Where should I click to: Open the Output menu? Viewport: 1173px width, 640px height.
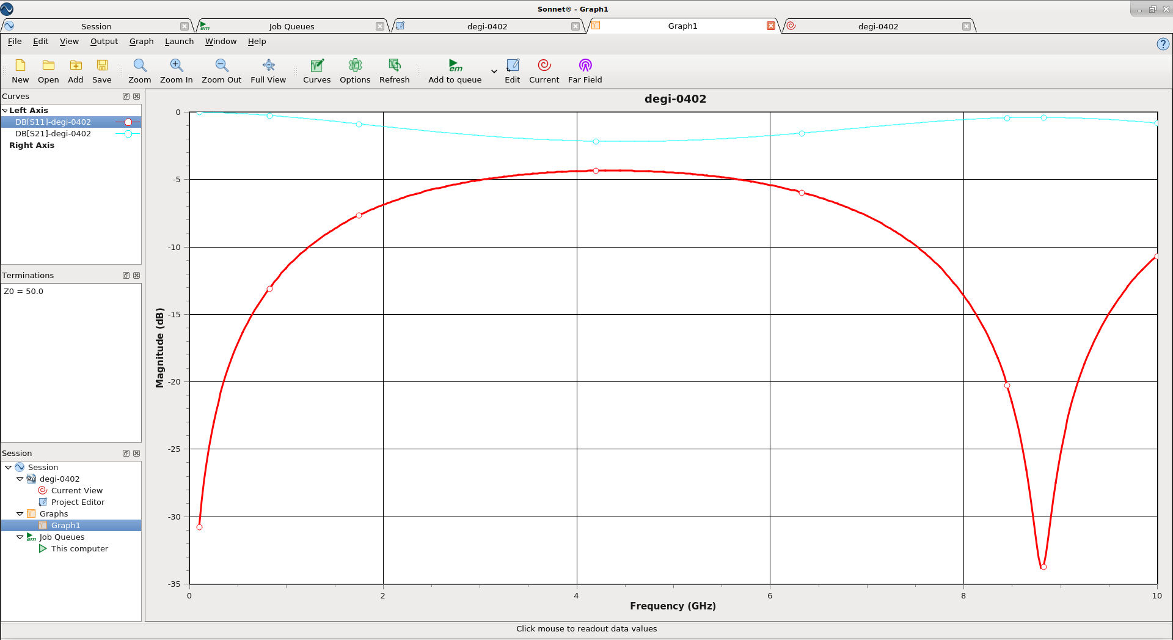[104, 42]
